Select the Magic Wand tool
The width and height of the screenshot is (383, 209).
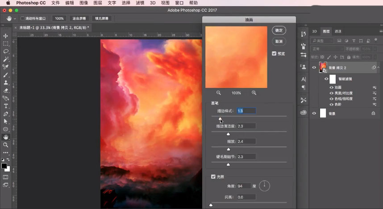[x=6, y=59]
